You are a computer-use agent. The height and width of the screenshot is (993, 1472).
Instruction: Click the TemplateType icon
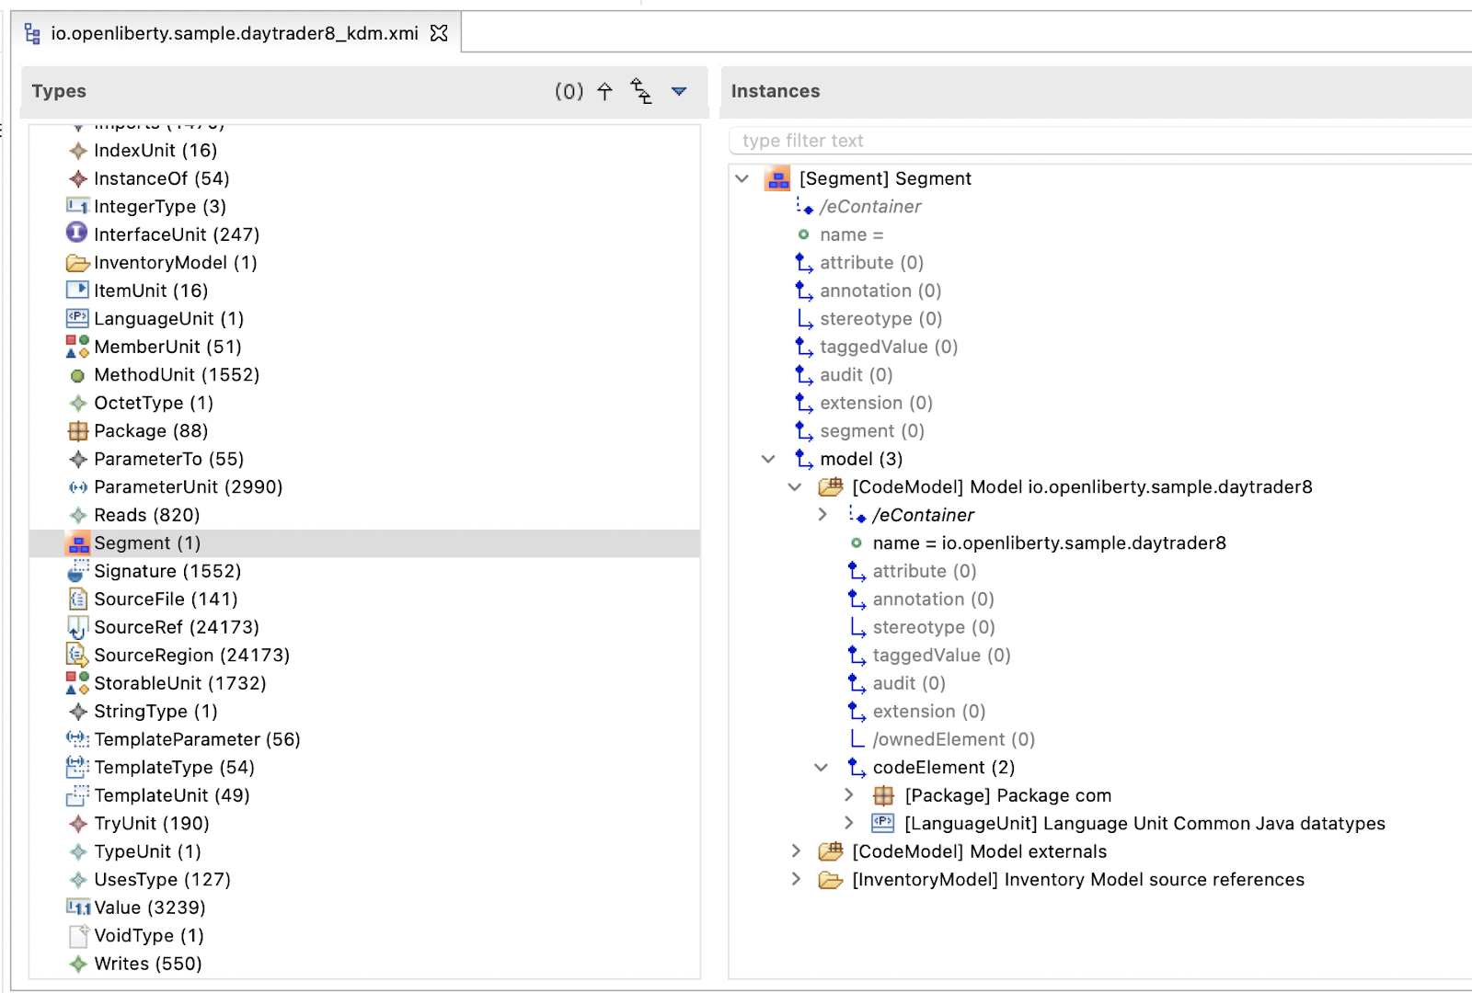tap(77, 767)
